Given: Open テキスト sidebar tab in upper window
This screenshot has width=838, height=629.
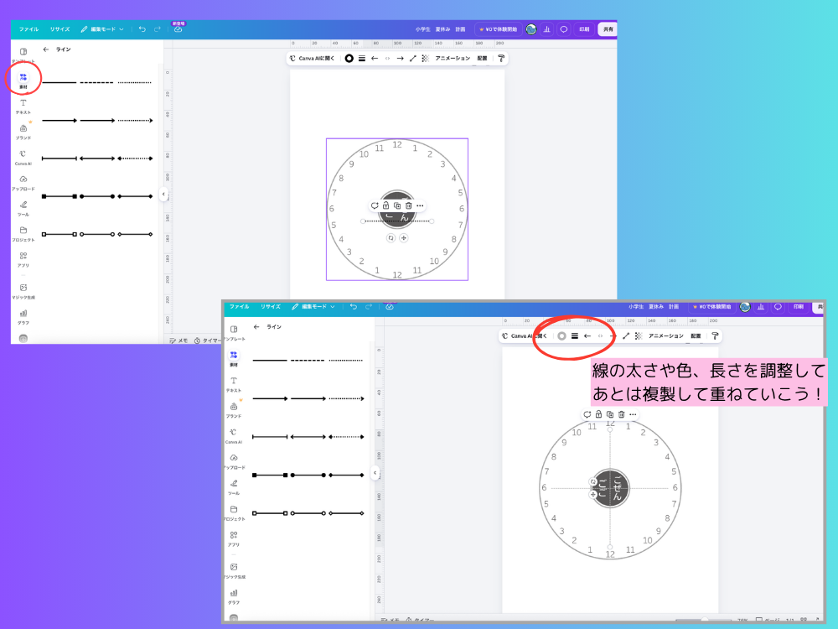Looking at the screenshot, I should [23, 107].
